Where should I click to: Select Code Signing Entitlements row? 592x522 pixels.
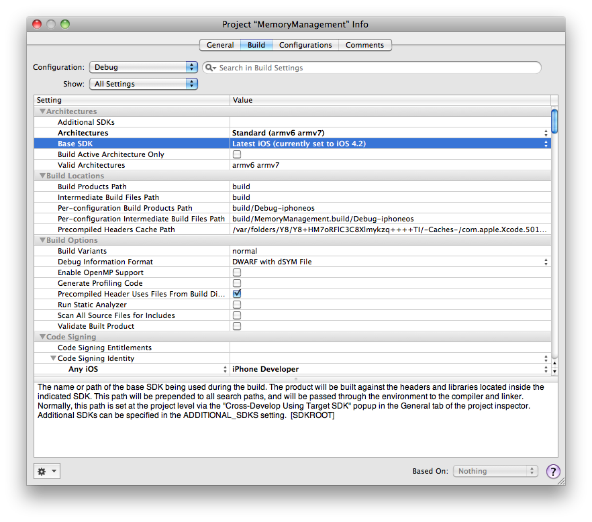click(x=293, y=348)
